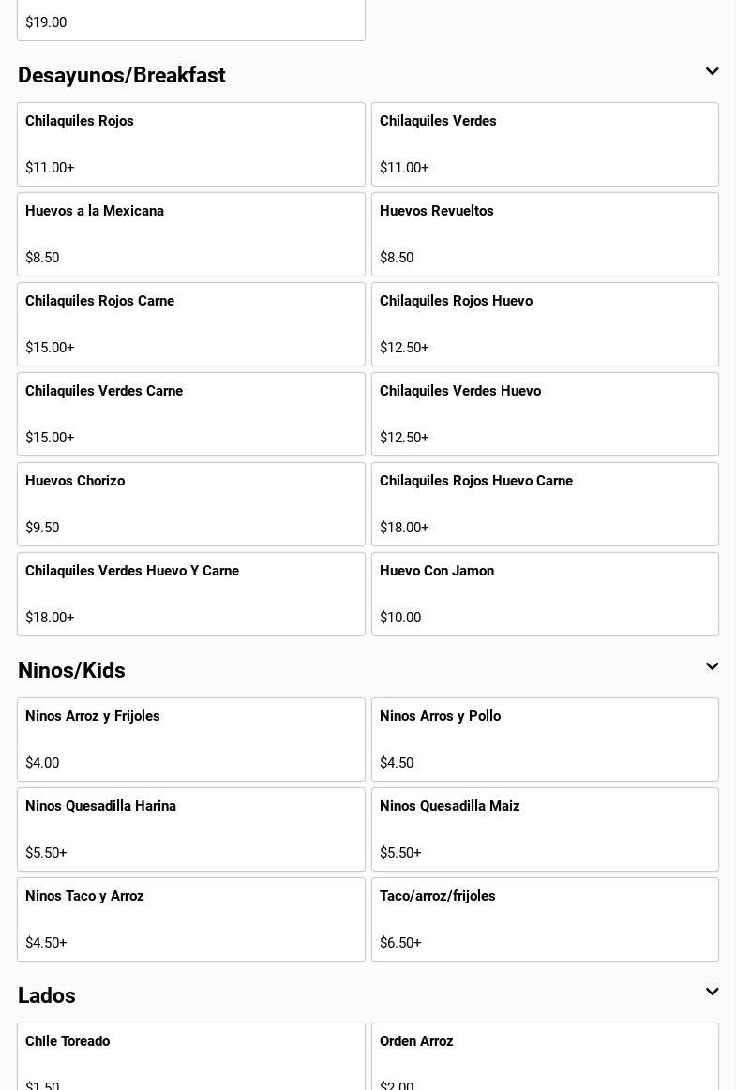The height and width of the screenshot is (1090, 736).
Task: Pick Chilaquiles Verdes Huevo Y Carne
Action: pos(191,594)
